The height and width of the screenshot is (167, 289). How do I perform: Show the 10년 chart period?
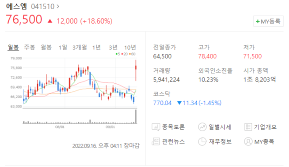click(x=130, y=48)
